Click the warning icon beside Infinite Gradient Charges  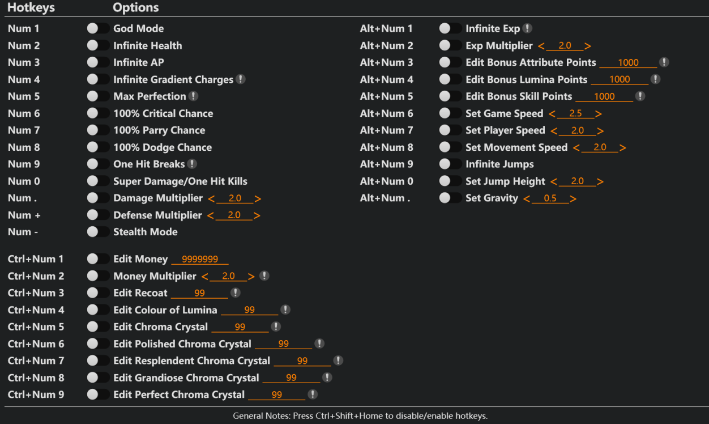(242, 79)
